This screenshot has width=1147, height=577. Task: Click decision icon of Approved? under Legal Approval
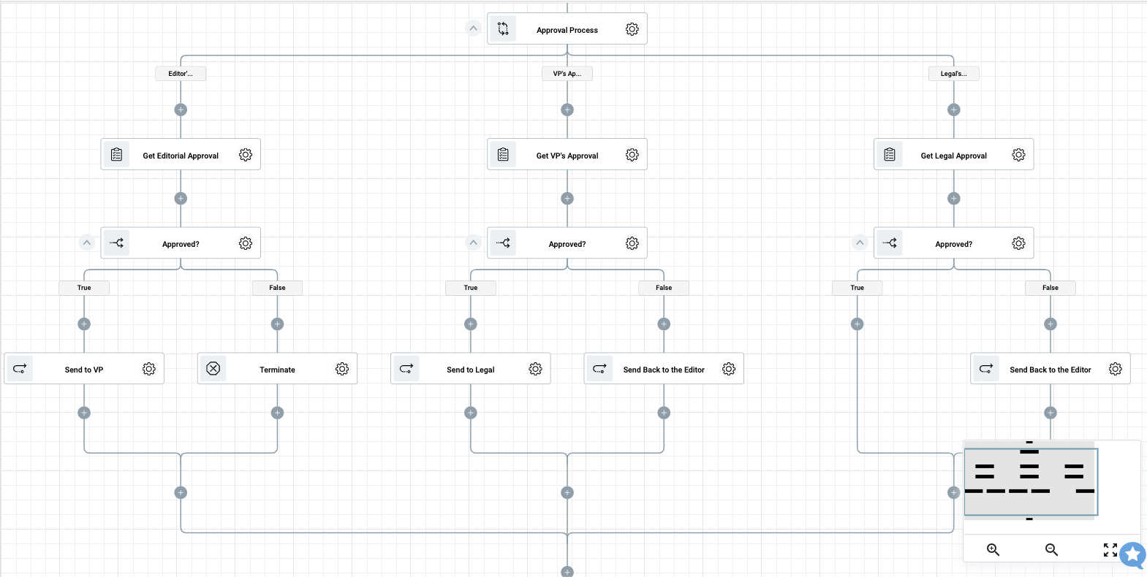pyautogui.click(x=890, y=243)
